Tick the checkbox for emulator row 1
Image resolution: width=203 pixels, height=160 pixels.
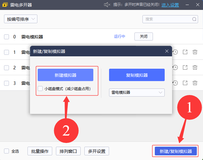pyautogui.click(x=6, y=52)
